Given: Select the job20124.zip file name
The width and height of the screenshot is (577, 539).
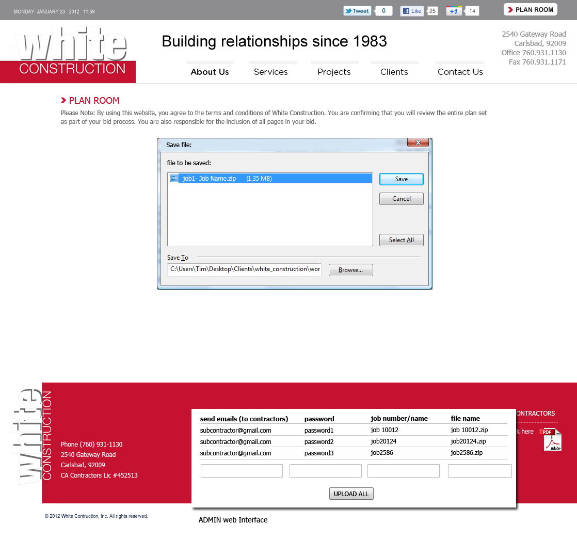Looking at the screenshot, I should 468,441.
